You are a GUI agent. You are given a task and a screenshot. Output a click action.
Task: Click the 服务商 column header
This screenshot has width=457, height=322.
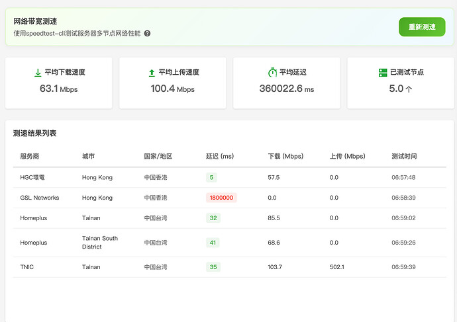29,156
